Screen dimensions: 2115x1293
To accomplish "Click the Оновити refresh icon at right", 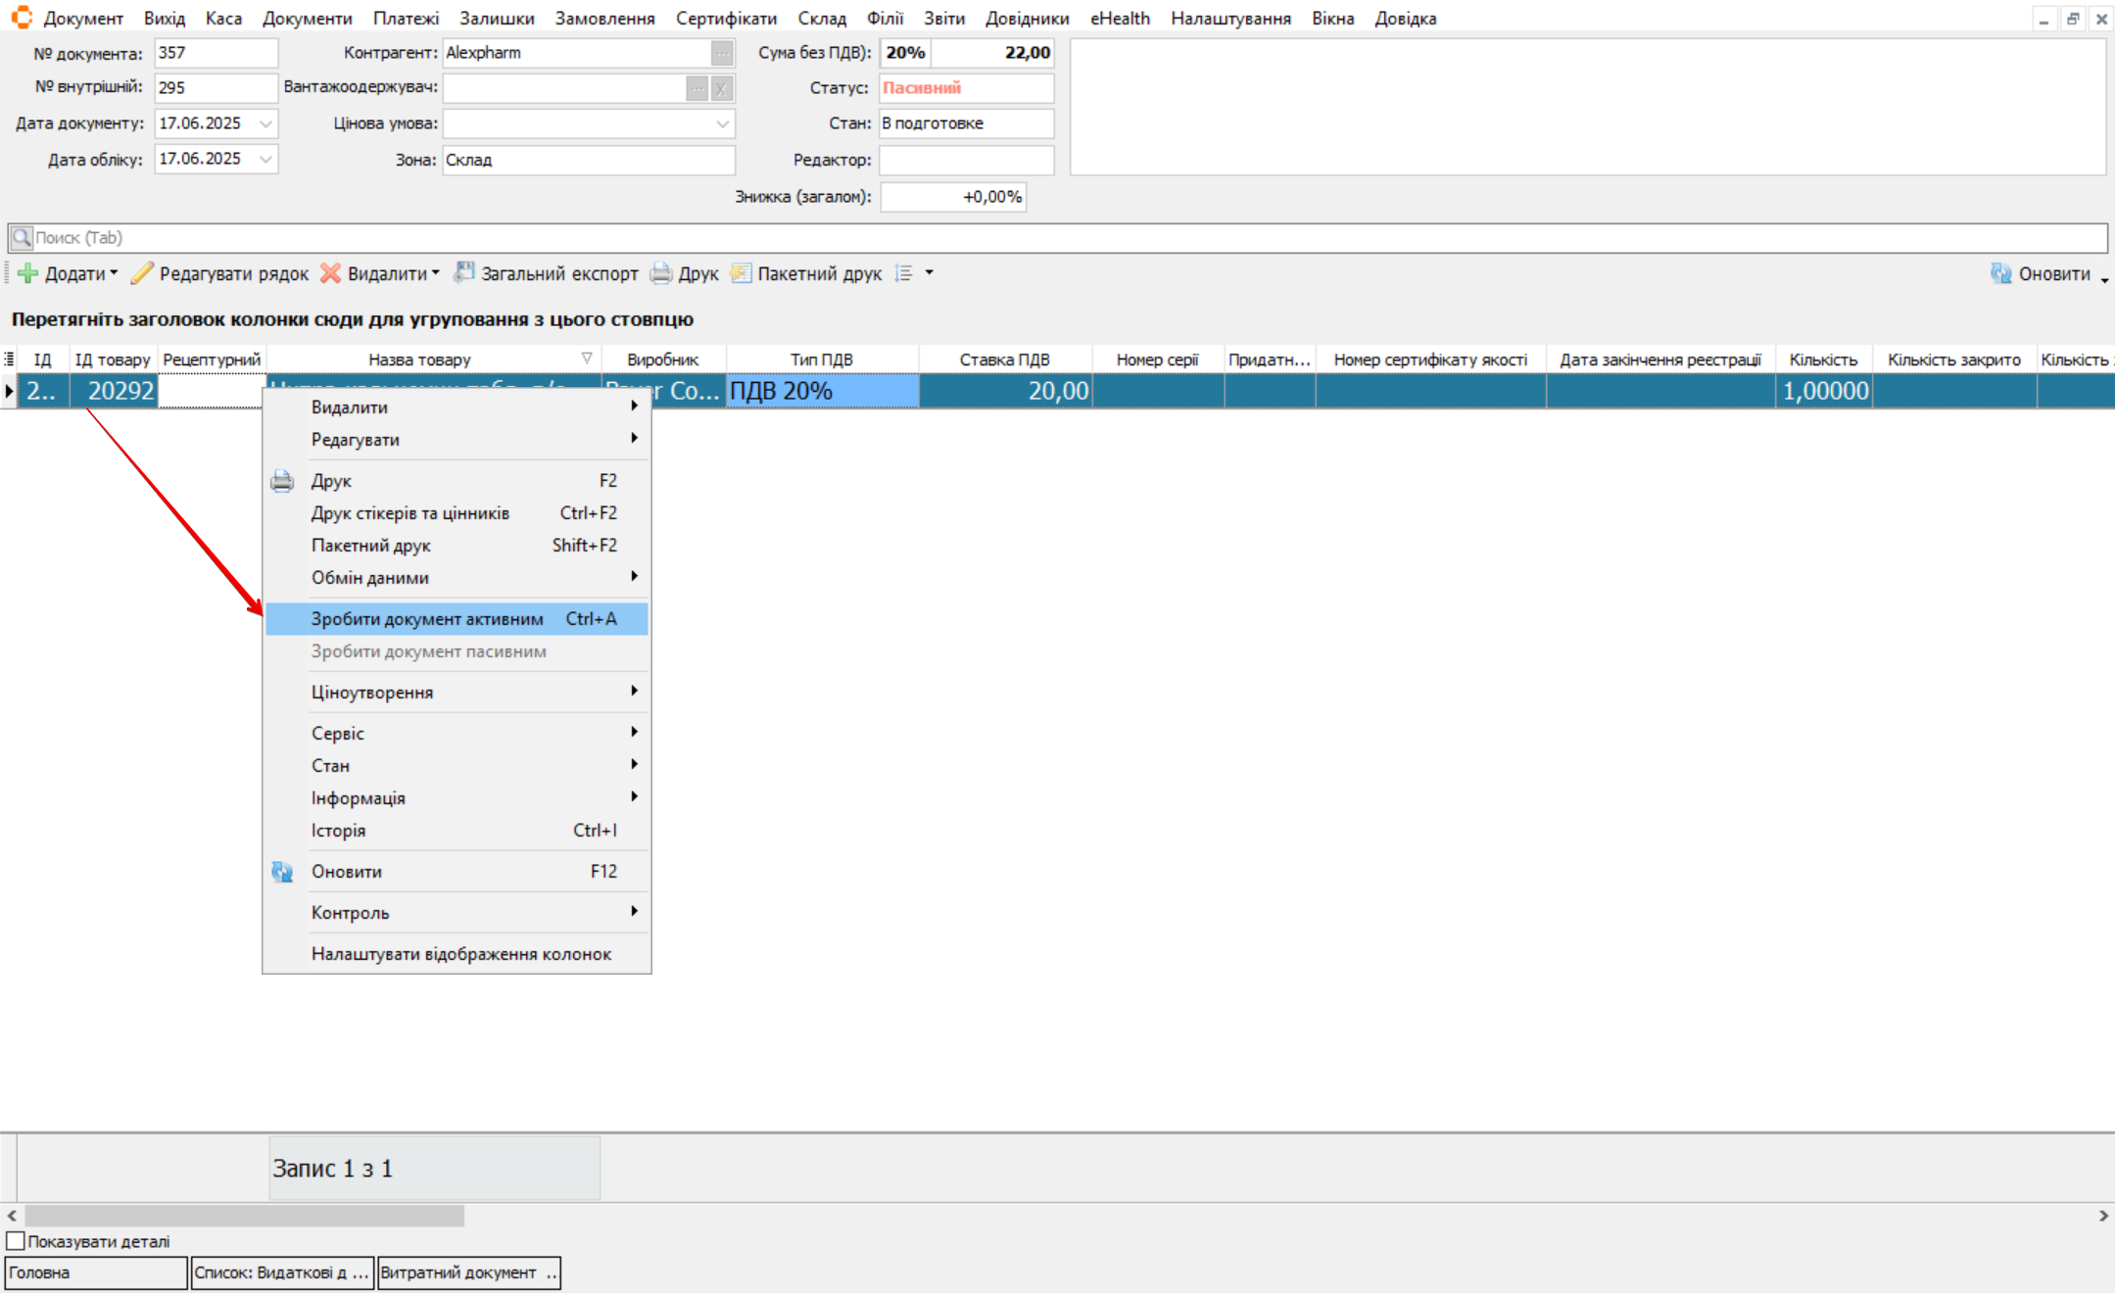I will (2000, 274).
